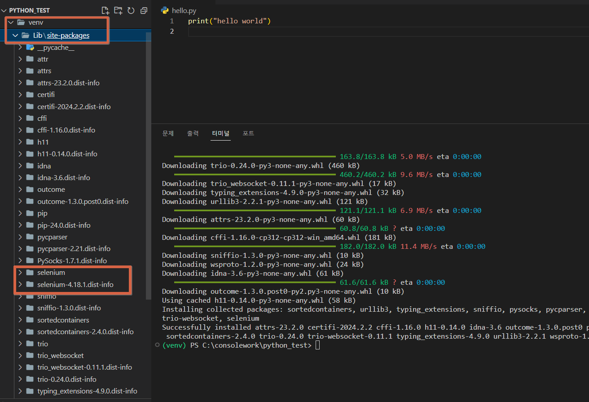Select the trio_websocket-0.11.1.dist-info folder
This screenshot has height=402, width=589.
coord(85,367)
